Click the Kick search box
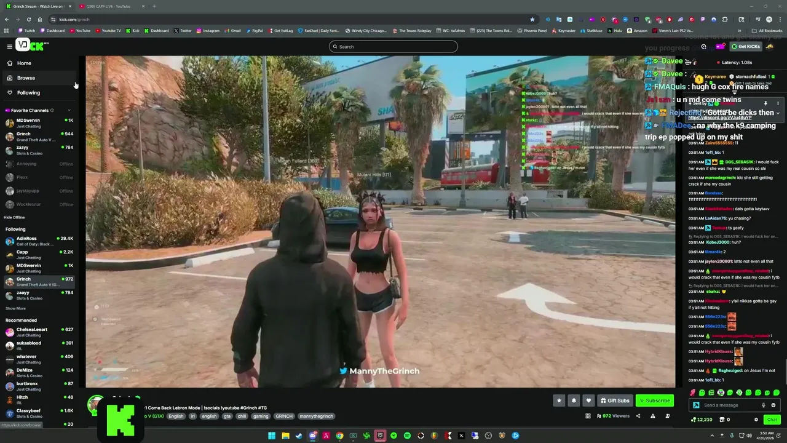This screenshot has width=787, height=443. (393, 47)
